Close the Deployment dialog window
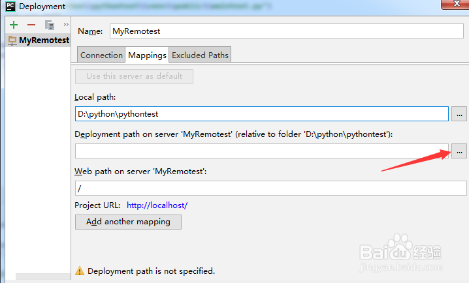469x283 pixels. coord(456,4)
